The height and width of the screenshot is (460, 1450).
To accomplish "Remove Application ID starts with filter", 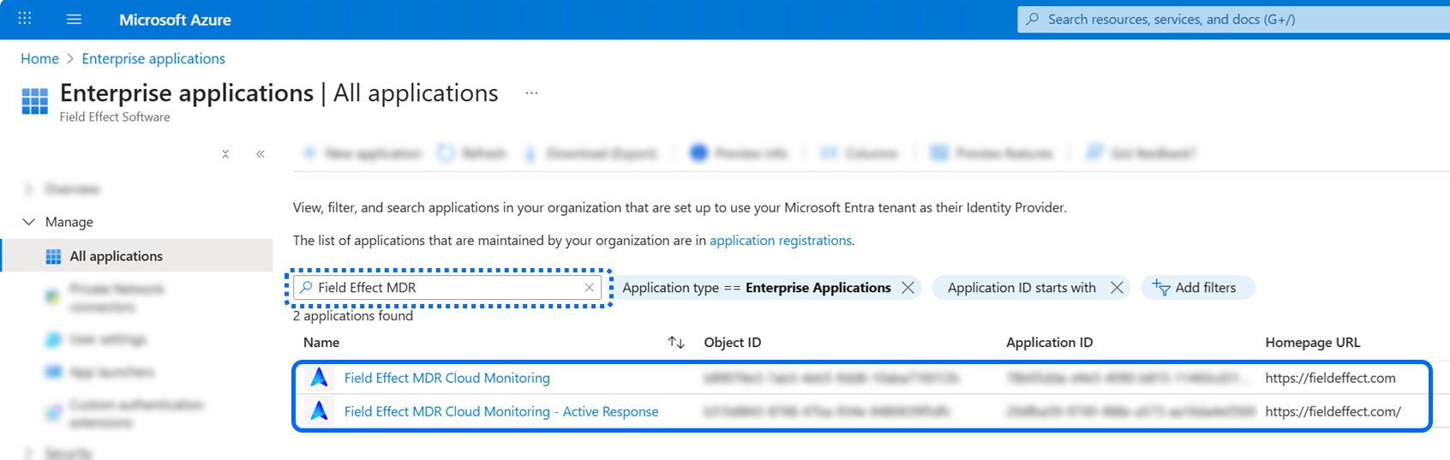I will (1117, 288).
